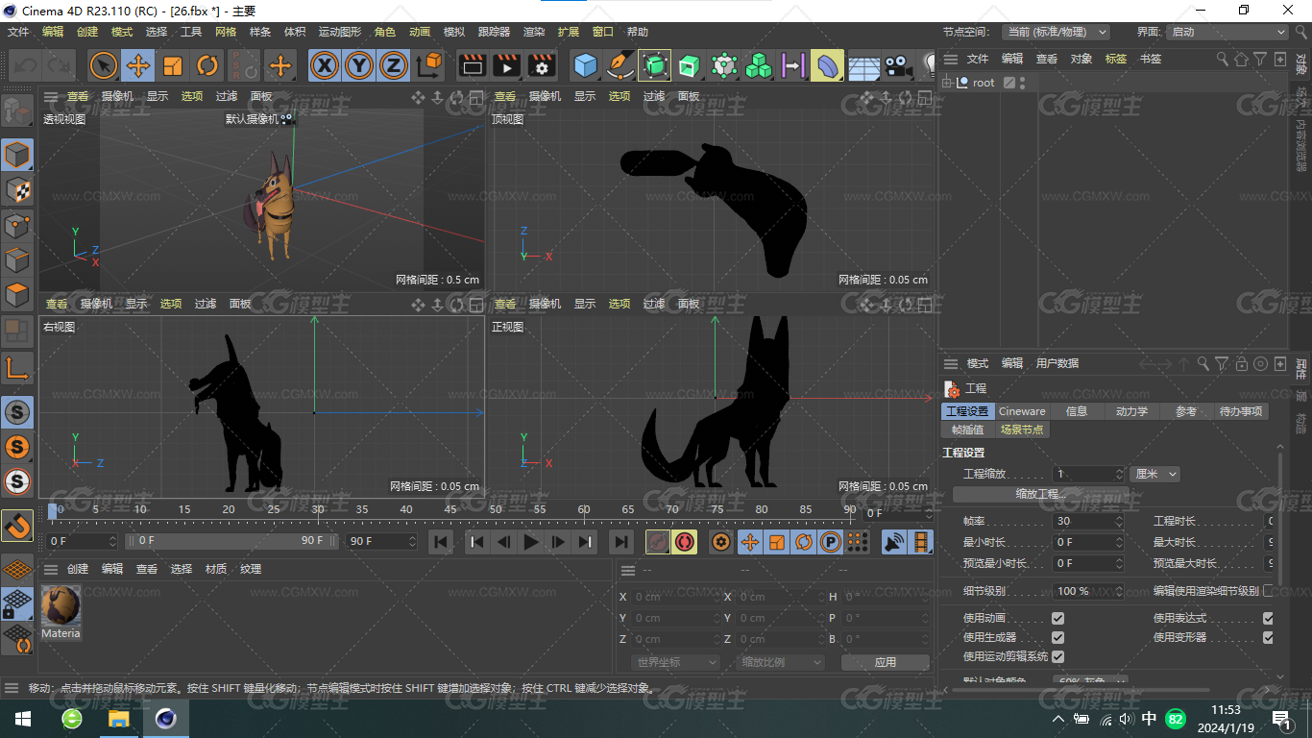Open the 缩放比例 dropdown
The image size is (1312, 738).
click(781, 662)
